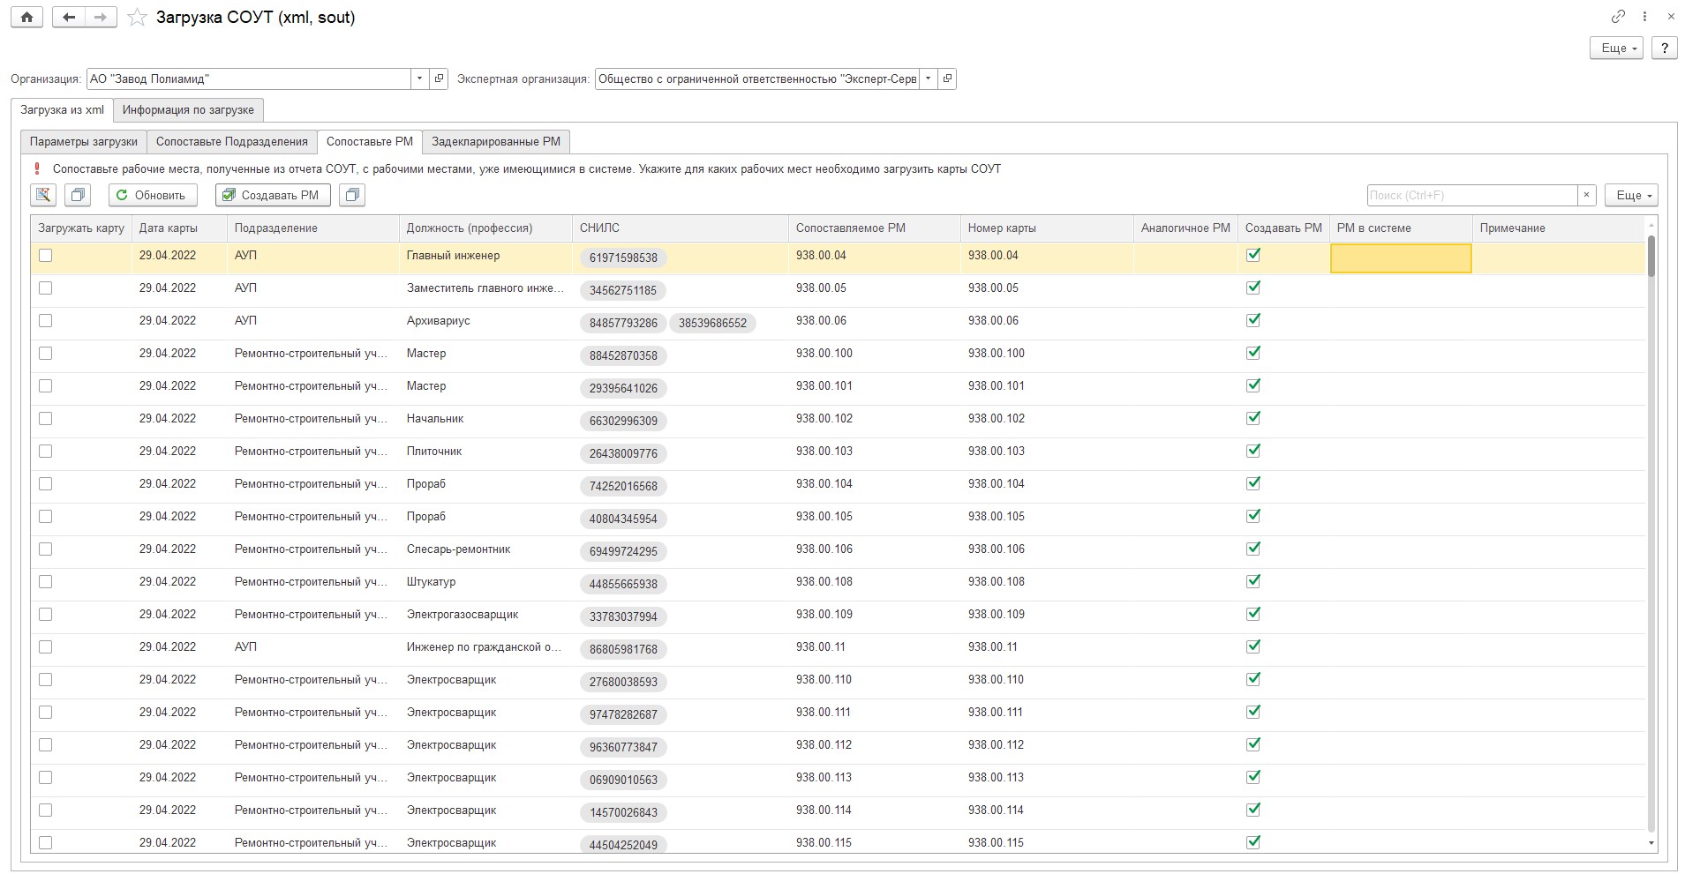
Task: Switch to the Информация по загрузке tab
Action: pos(188,110)
